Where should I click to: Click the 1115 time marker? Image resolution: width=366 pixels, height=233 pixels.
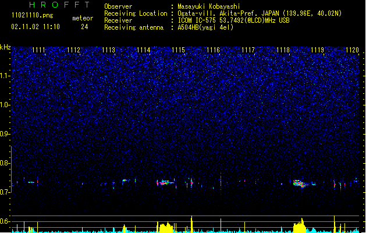pos(178,50)
